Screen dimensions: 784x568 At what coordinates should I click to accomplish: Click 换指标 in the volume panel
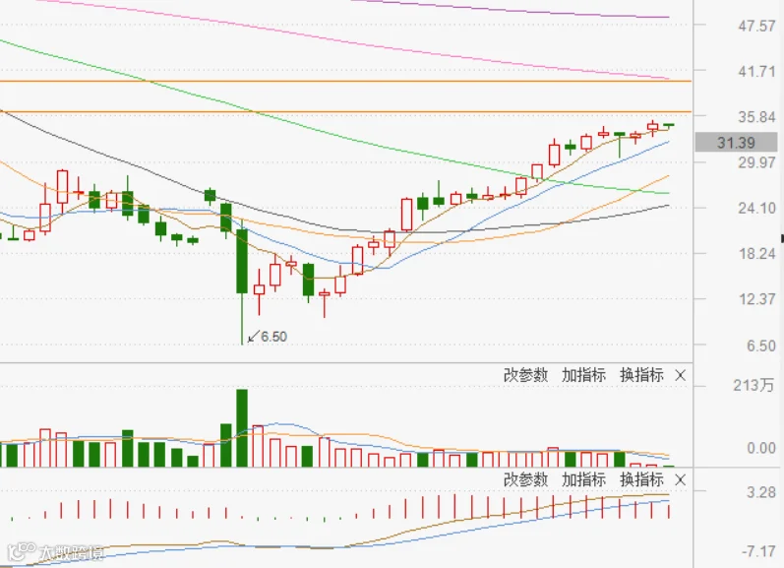[641, 375]
